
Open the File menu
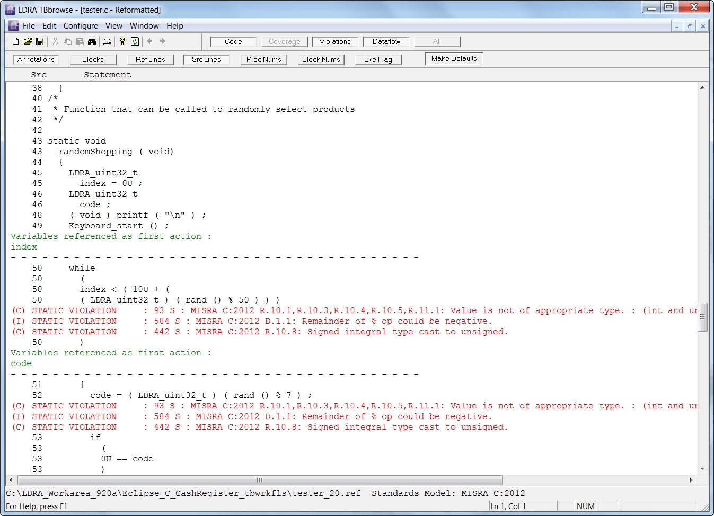29,25
